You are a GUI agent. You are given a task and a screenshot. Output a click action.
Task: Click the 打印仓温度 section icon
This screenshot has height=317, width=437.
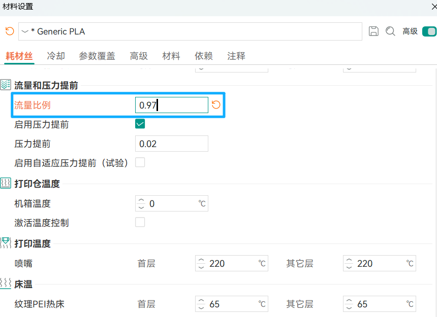click(6, 184)
